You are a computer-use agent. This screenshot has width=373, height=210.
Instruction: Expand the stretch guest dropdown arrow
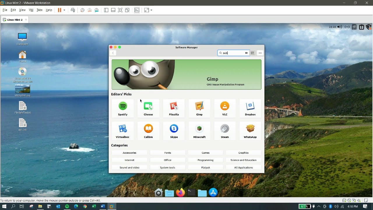(151, 10)
